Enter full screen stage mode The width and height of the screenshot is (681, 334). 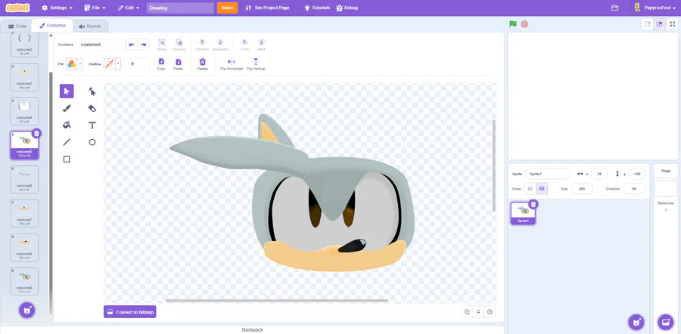click(x=673, y=24)
